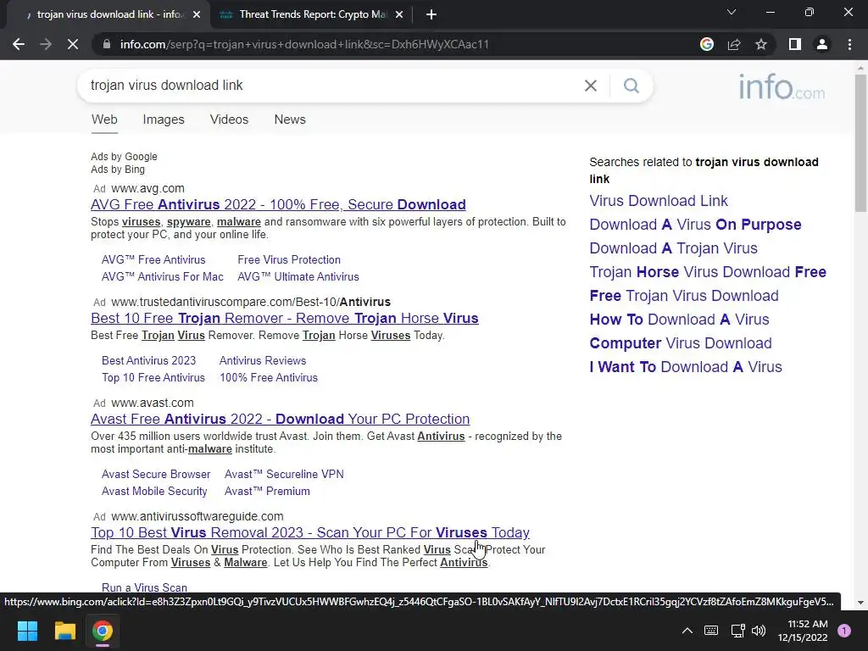Click the share page icon
Viewport: 868px width, 651px height.
pos(734,44)
